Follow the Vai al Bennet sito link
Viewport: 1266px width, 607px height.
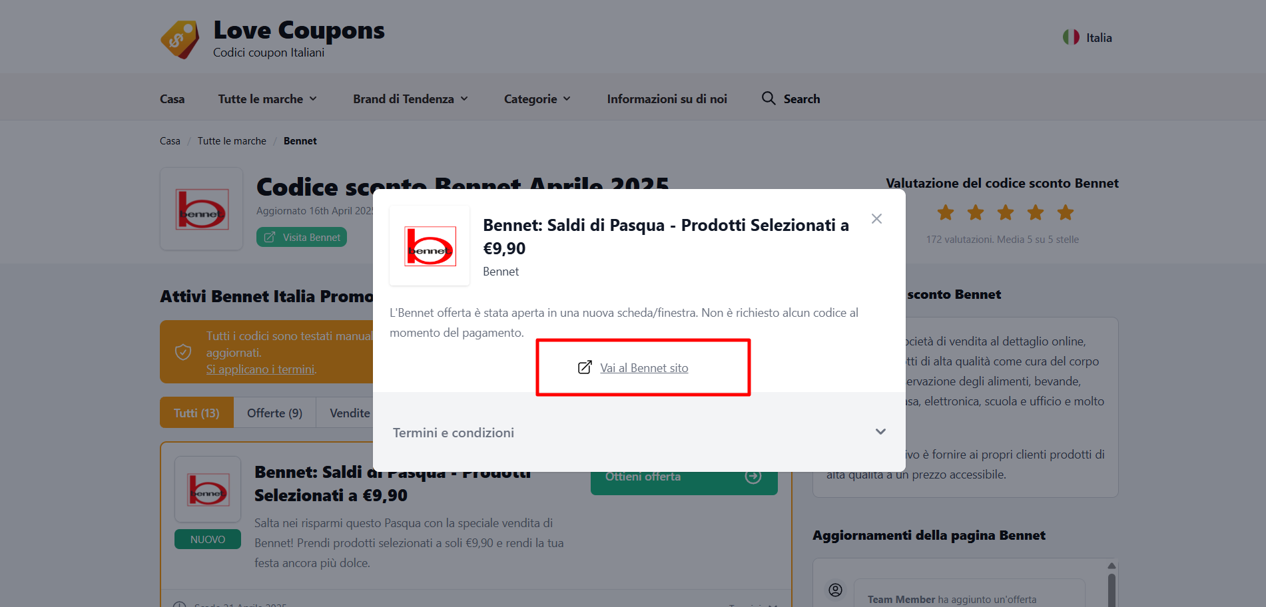pos(644,368)
